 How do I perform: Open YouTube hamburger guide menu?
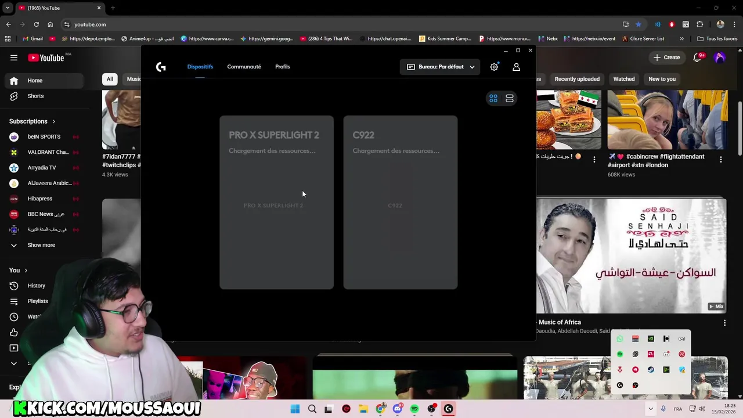pyautogui.click(x=14, y=57)
